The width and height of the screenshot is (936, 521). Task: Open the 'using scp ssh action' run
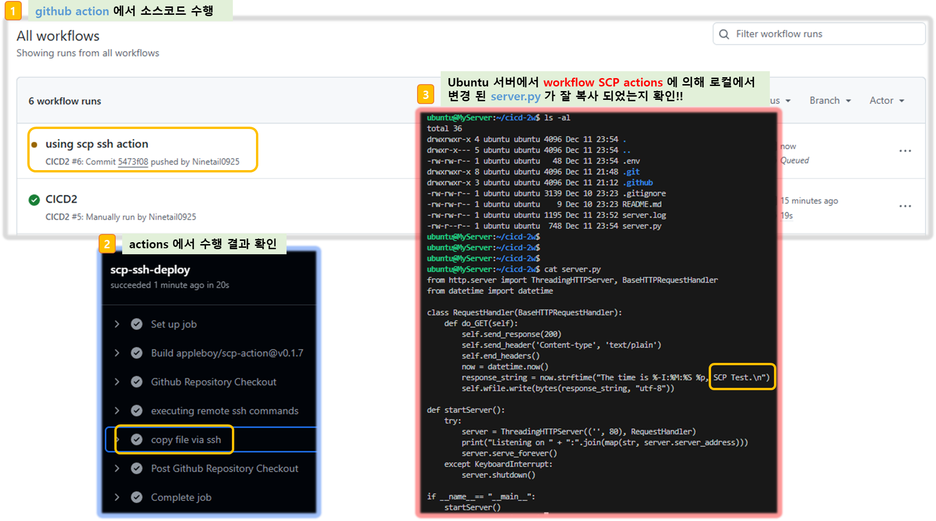97,144
